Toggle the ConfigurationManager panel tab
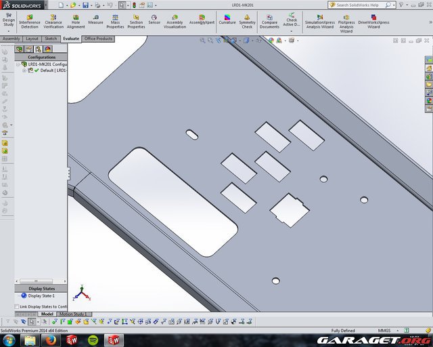The width and height of the screenshot is (433, 347). point(38,49)
